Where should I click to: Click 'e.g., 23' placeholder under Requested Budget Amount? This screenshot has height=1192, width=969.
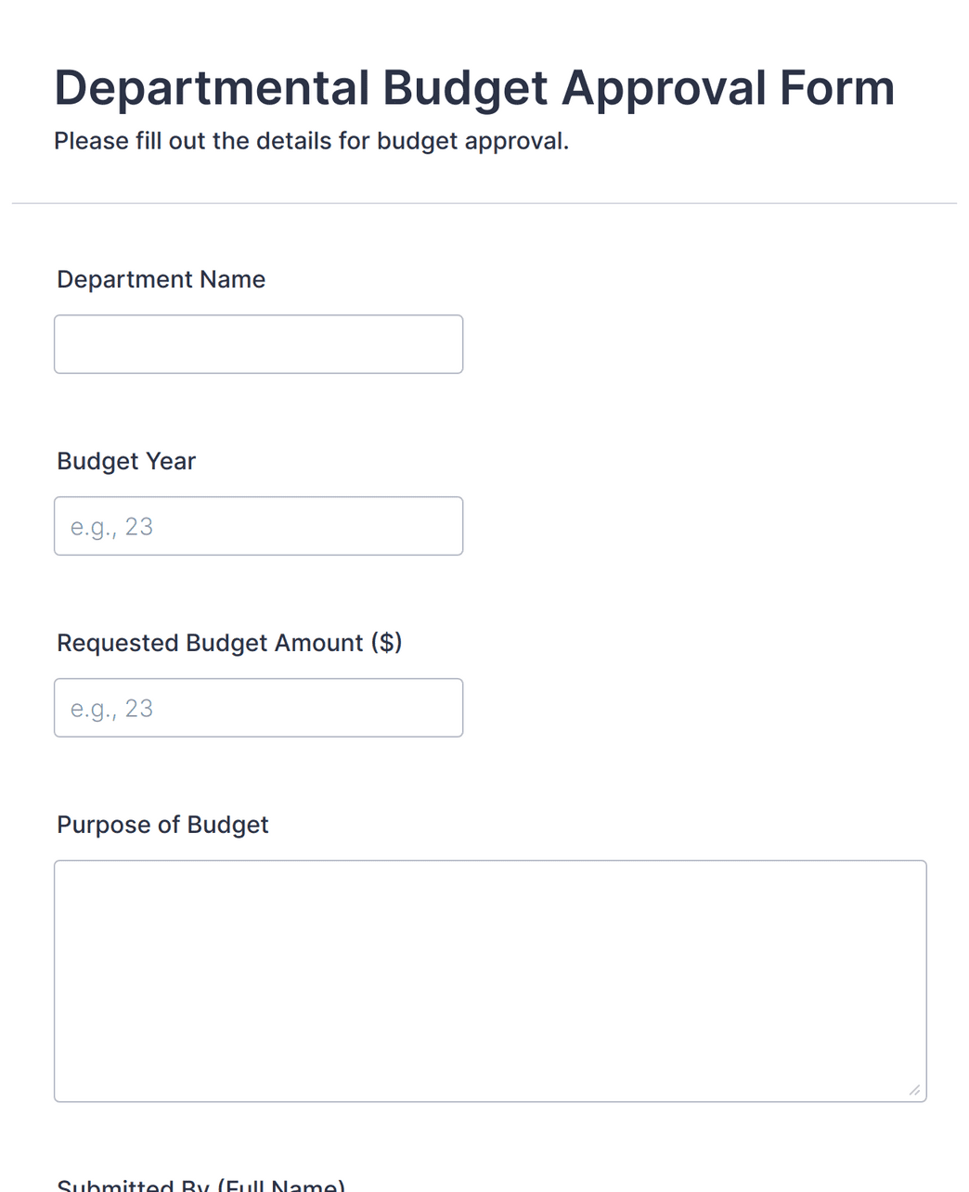pos(111,709)
